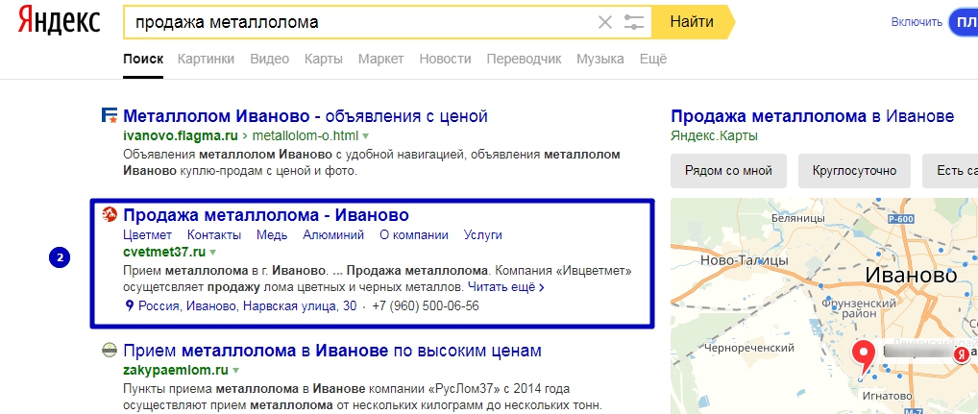Clear the search query with the X icon
The height and width of the screenshot is (414, 978).
tap(605, 23)
